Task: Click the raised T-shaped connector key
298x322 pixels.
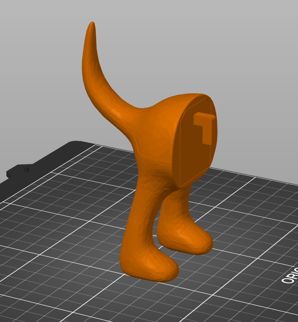Action: click(x=205, y=126)
